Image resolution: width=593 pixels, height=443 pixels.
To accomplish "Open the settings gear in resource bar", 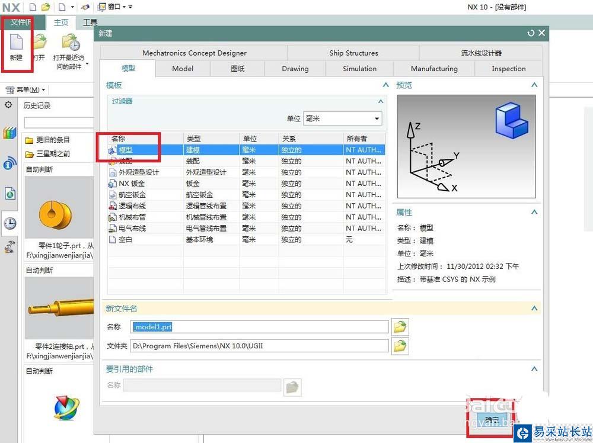I will click(x=8, y=105).
